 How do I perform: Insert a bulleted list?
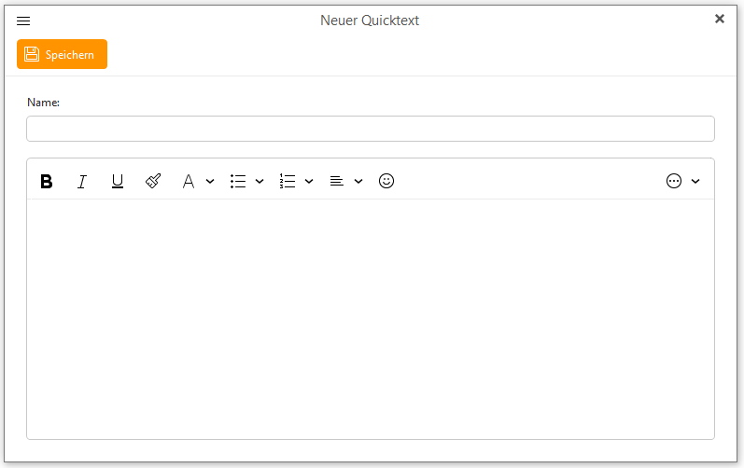tap(238, 182)
